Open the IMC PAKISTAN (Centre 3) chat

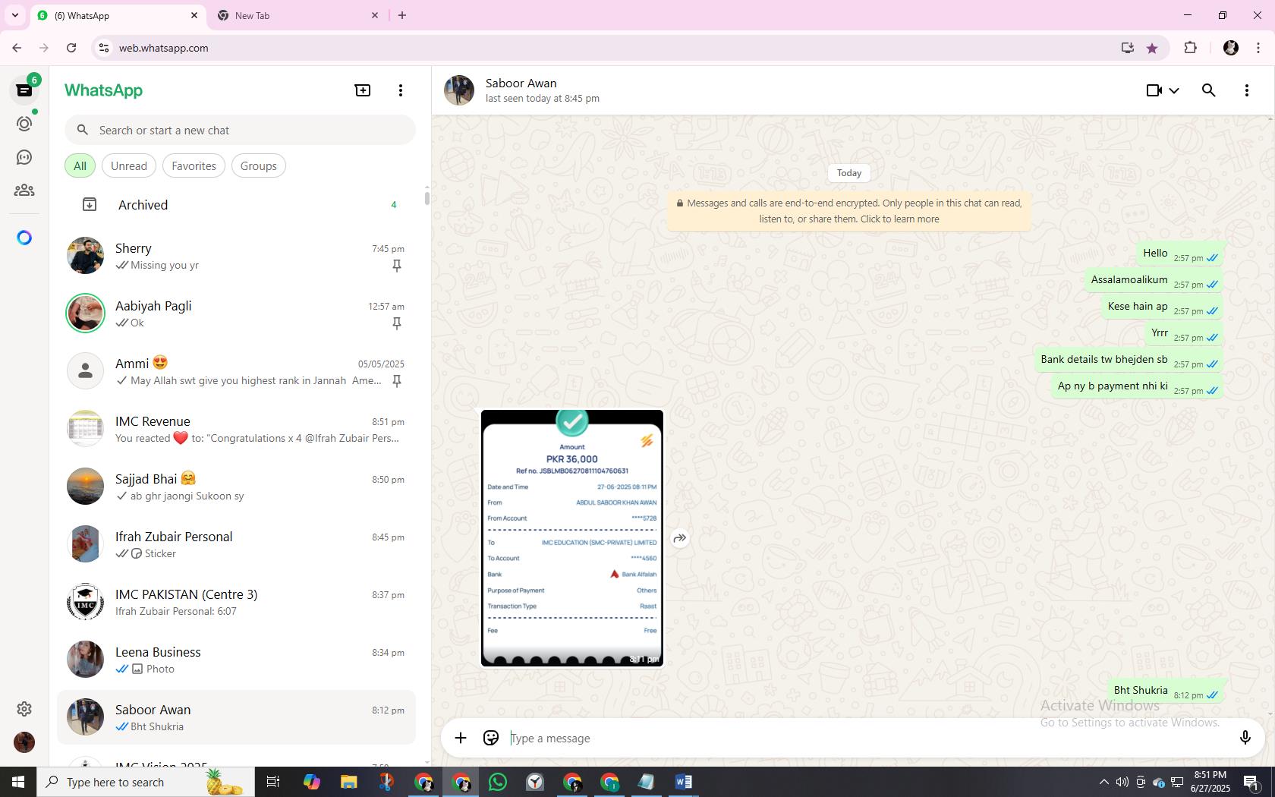[x=237, y=602]
